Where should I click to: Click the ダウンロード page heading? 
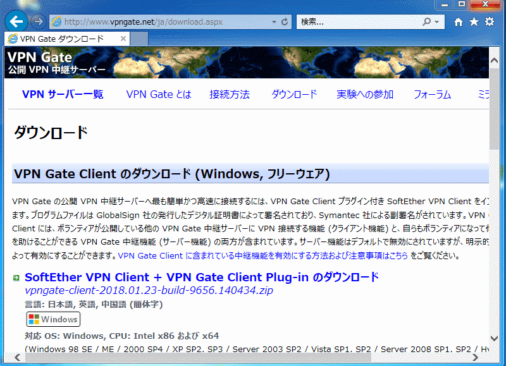point(51,133)
